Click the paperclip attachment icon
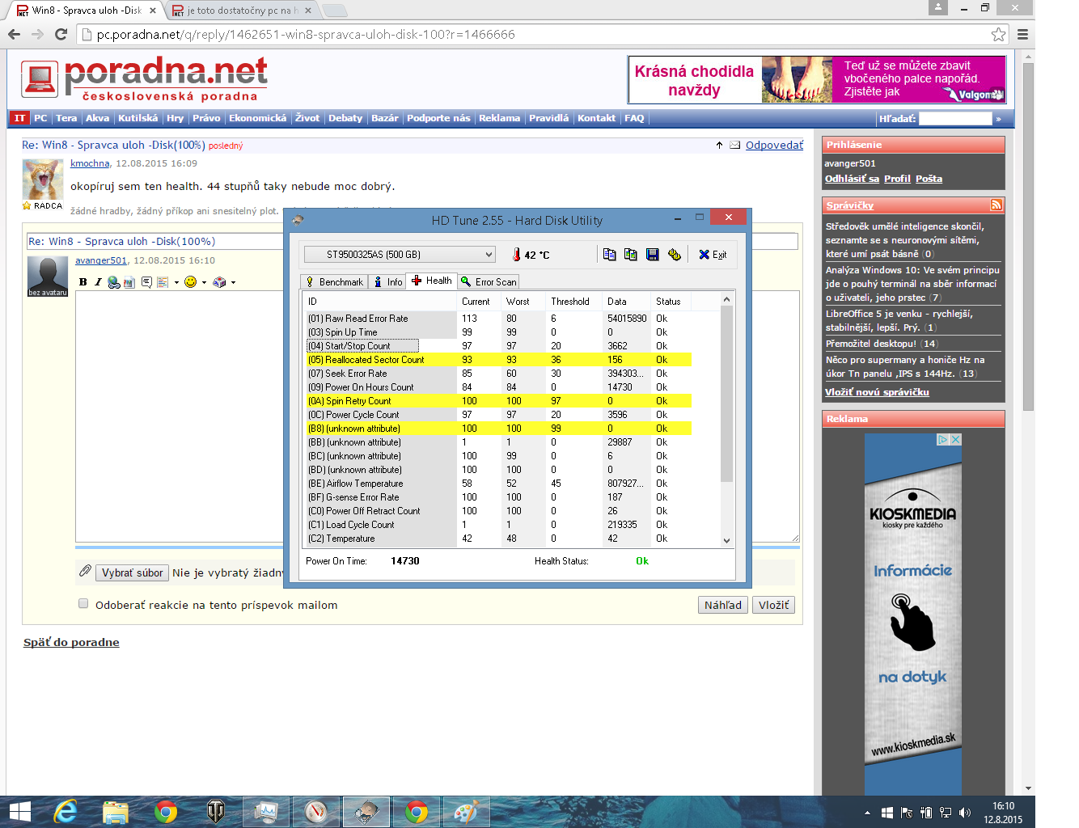The width and height of the screenshot is (1079, 828). [x=85, y=572]
